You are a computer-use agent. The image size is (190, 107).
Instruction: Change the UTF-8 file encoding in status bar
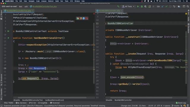160,106
